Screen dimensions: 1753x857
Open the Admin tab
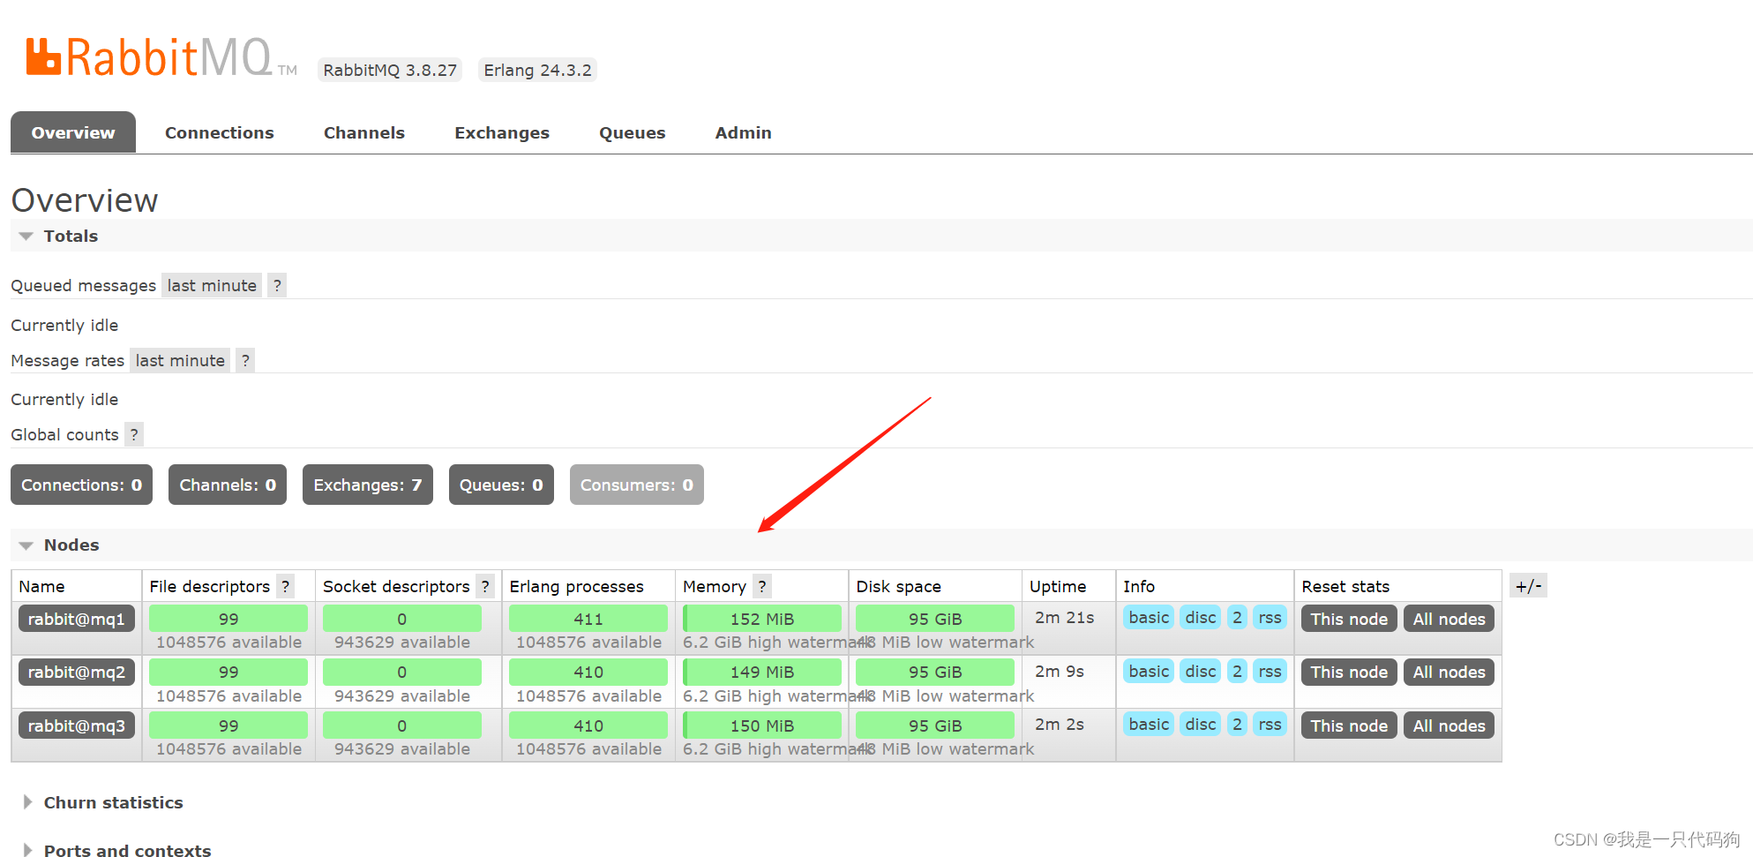pos(743,132)
